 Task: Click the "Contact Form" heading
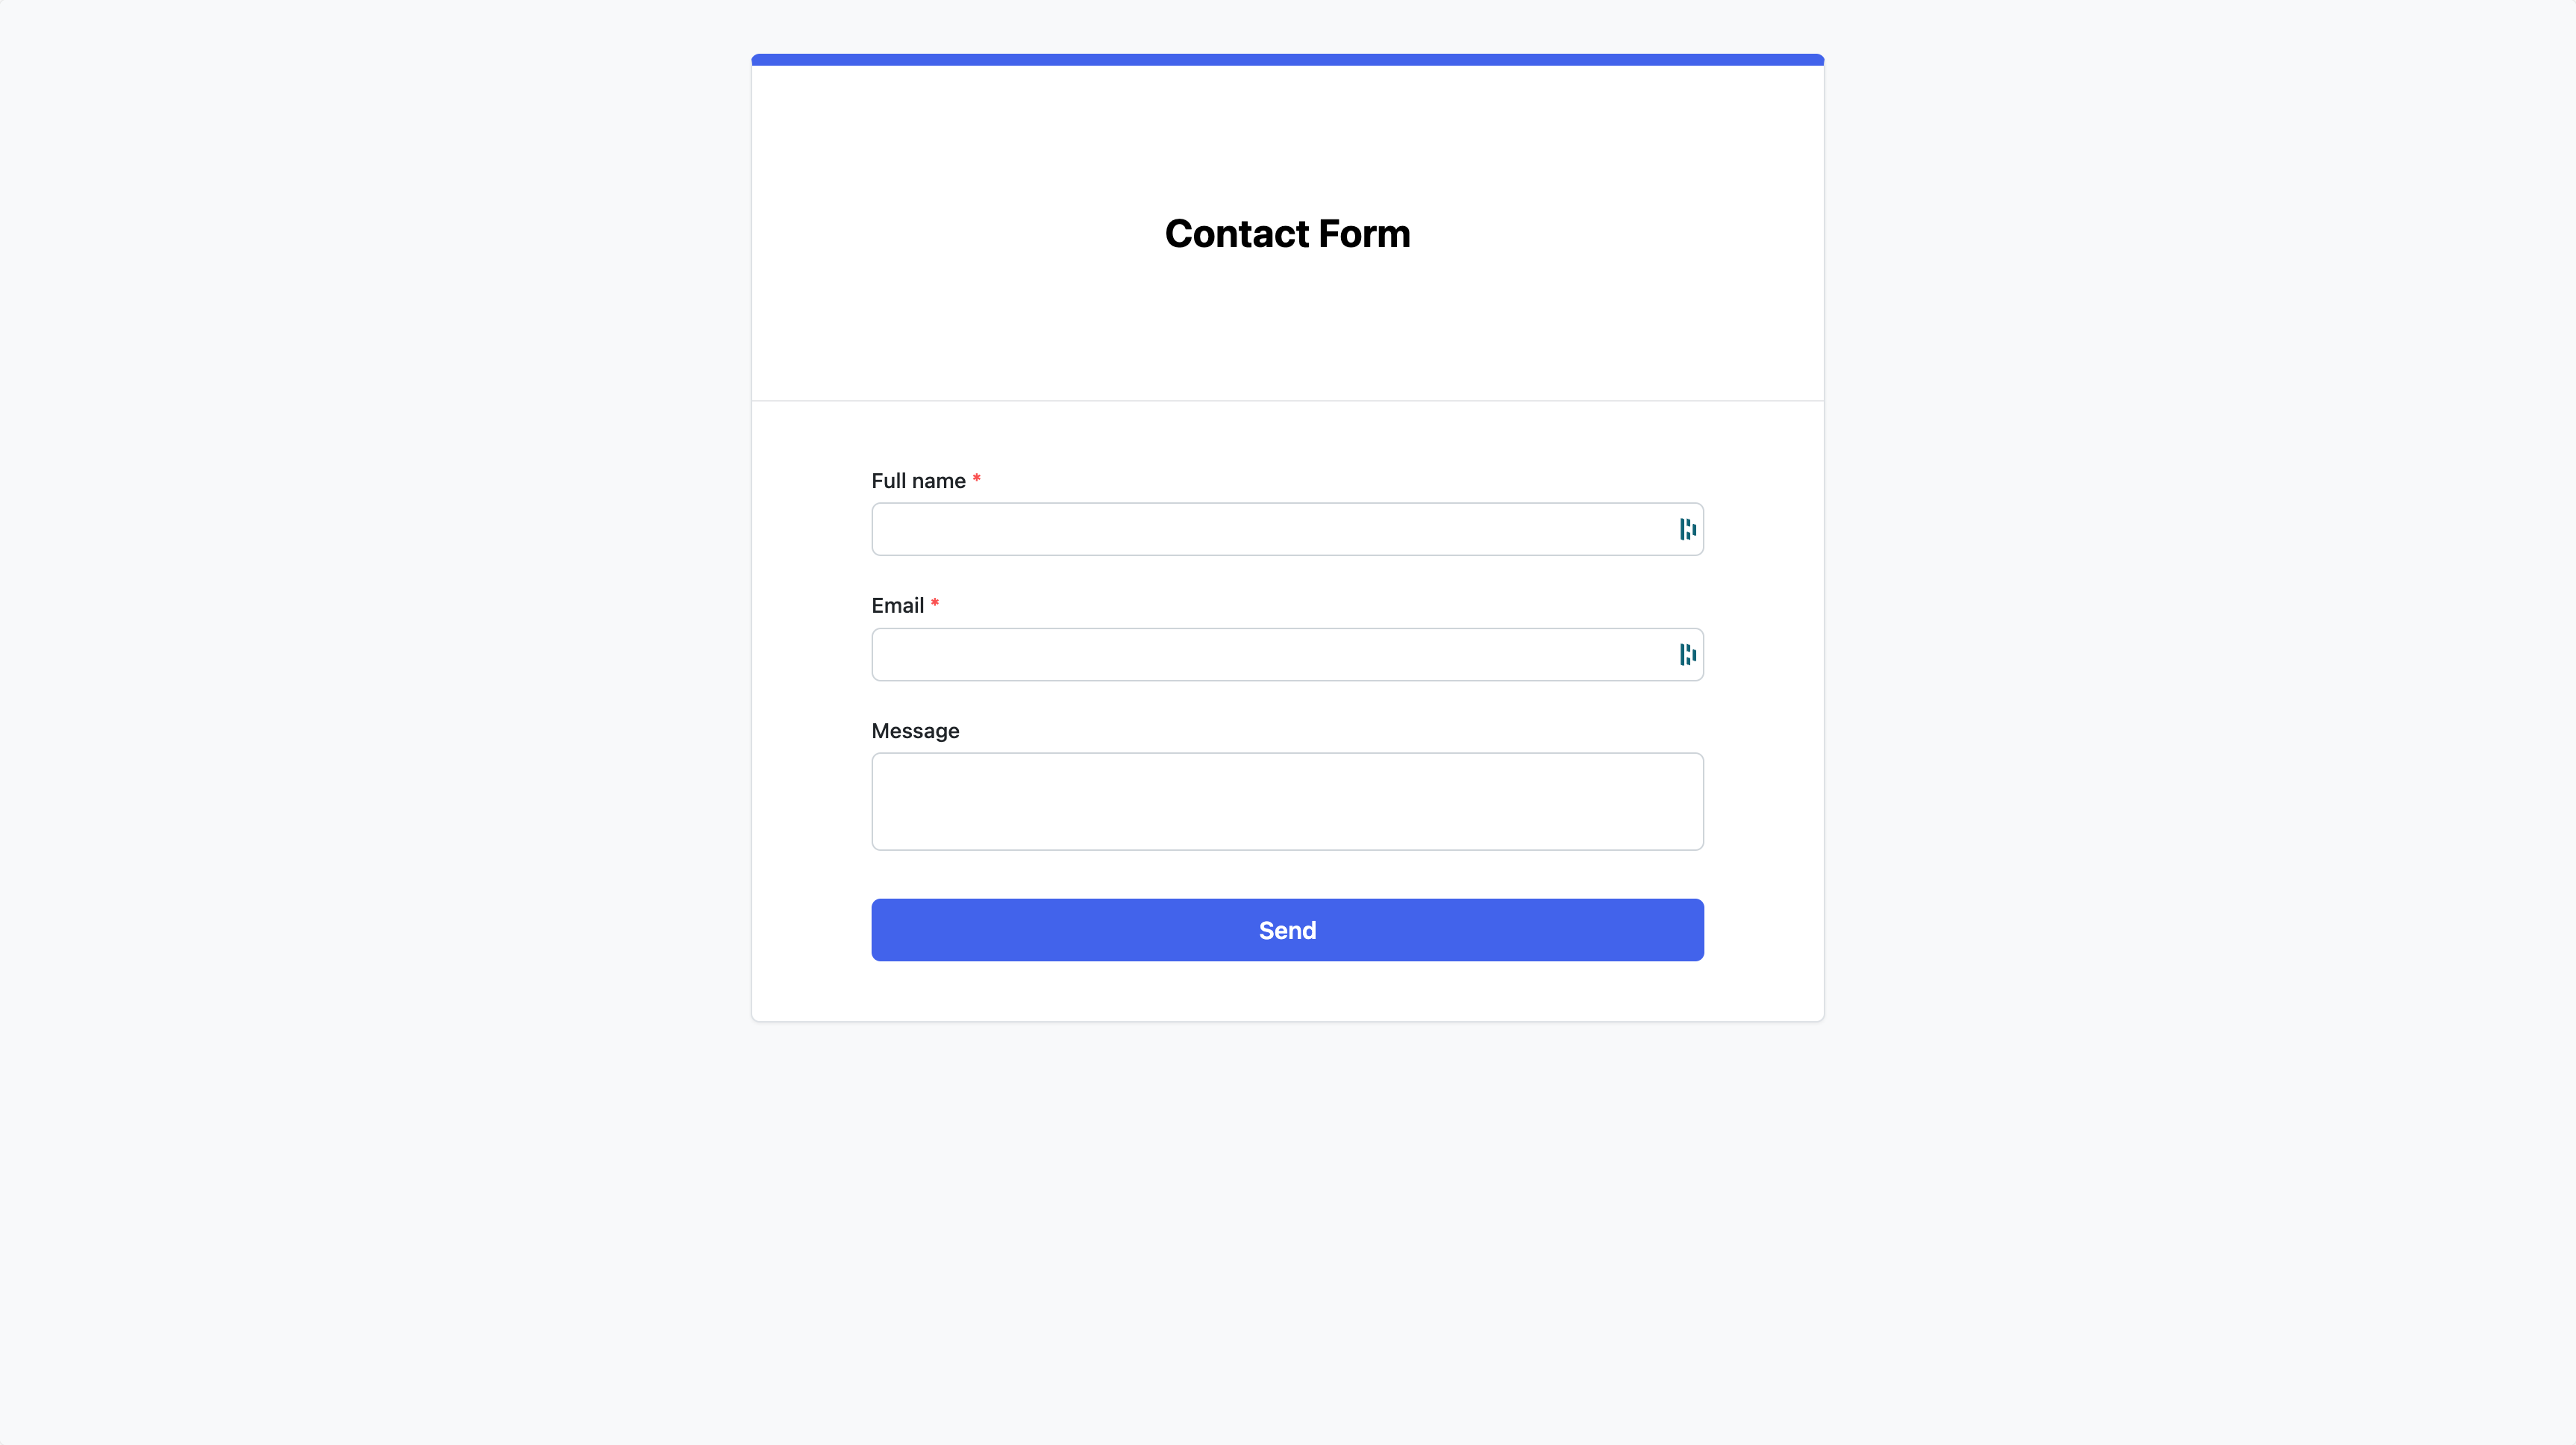[1287, 234]
